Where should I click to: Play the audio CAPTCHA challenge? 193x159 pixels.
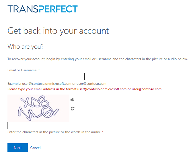click(73, 100)
